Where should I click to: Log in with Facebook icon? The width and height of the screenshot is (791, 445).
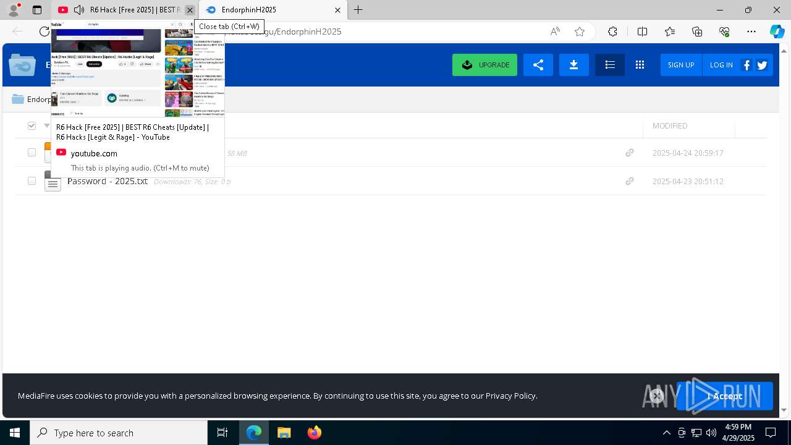747,65
